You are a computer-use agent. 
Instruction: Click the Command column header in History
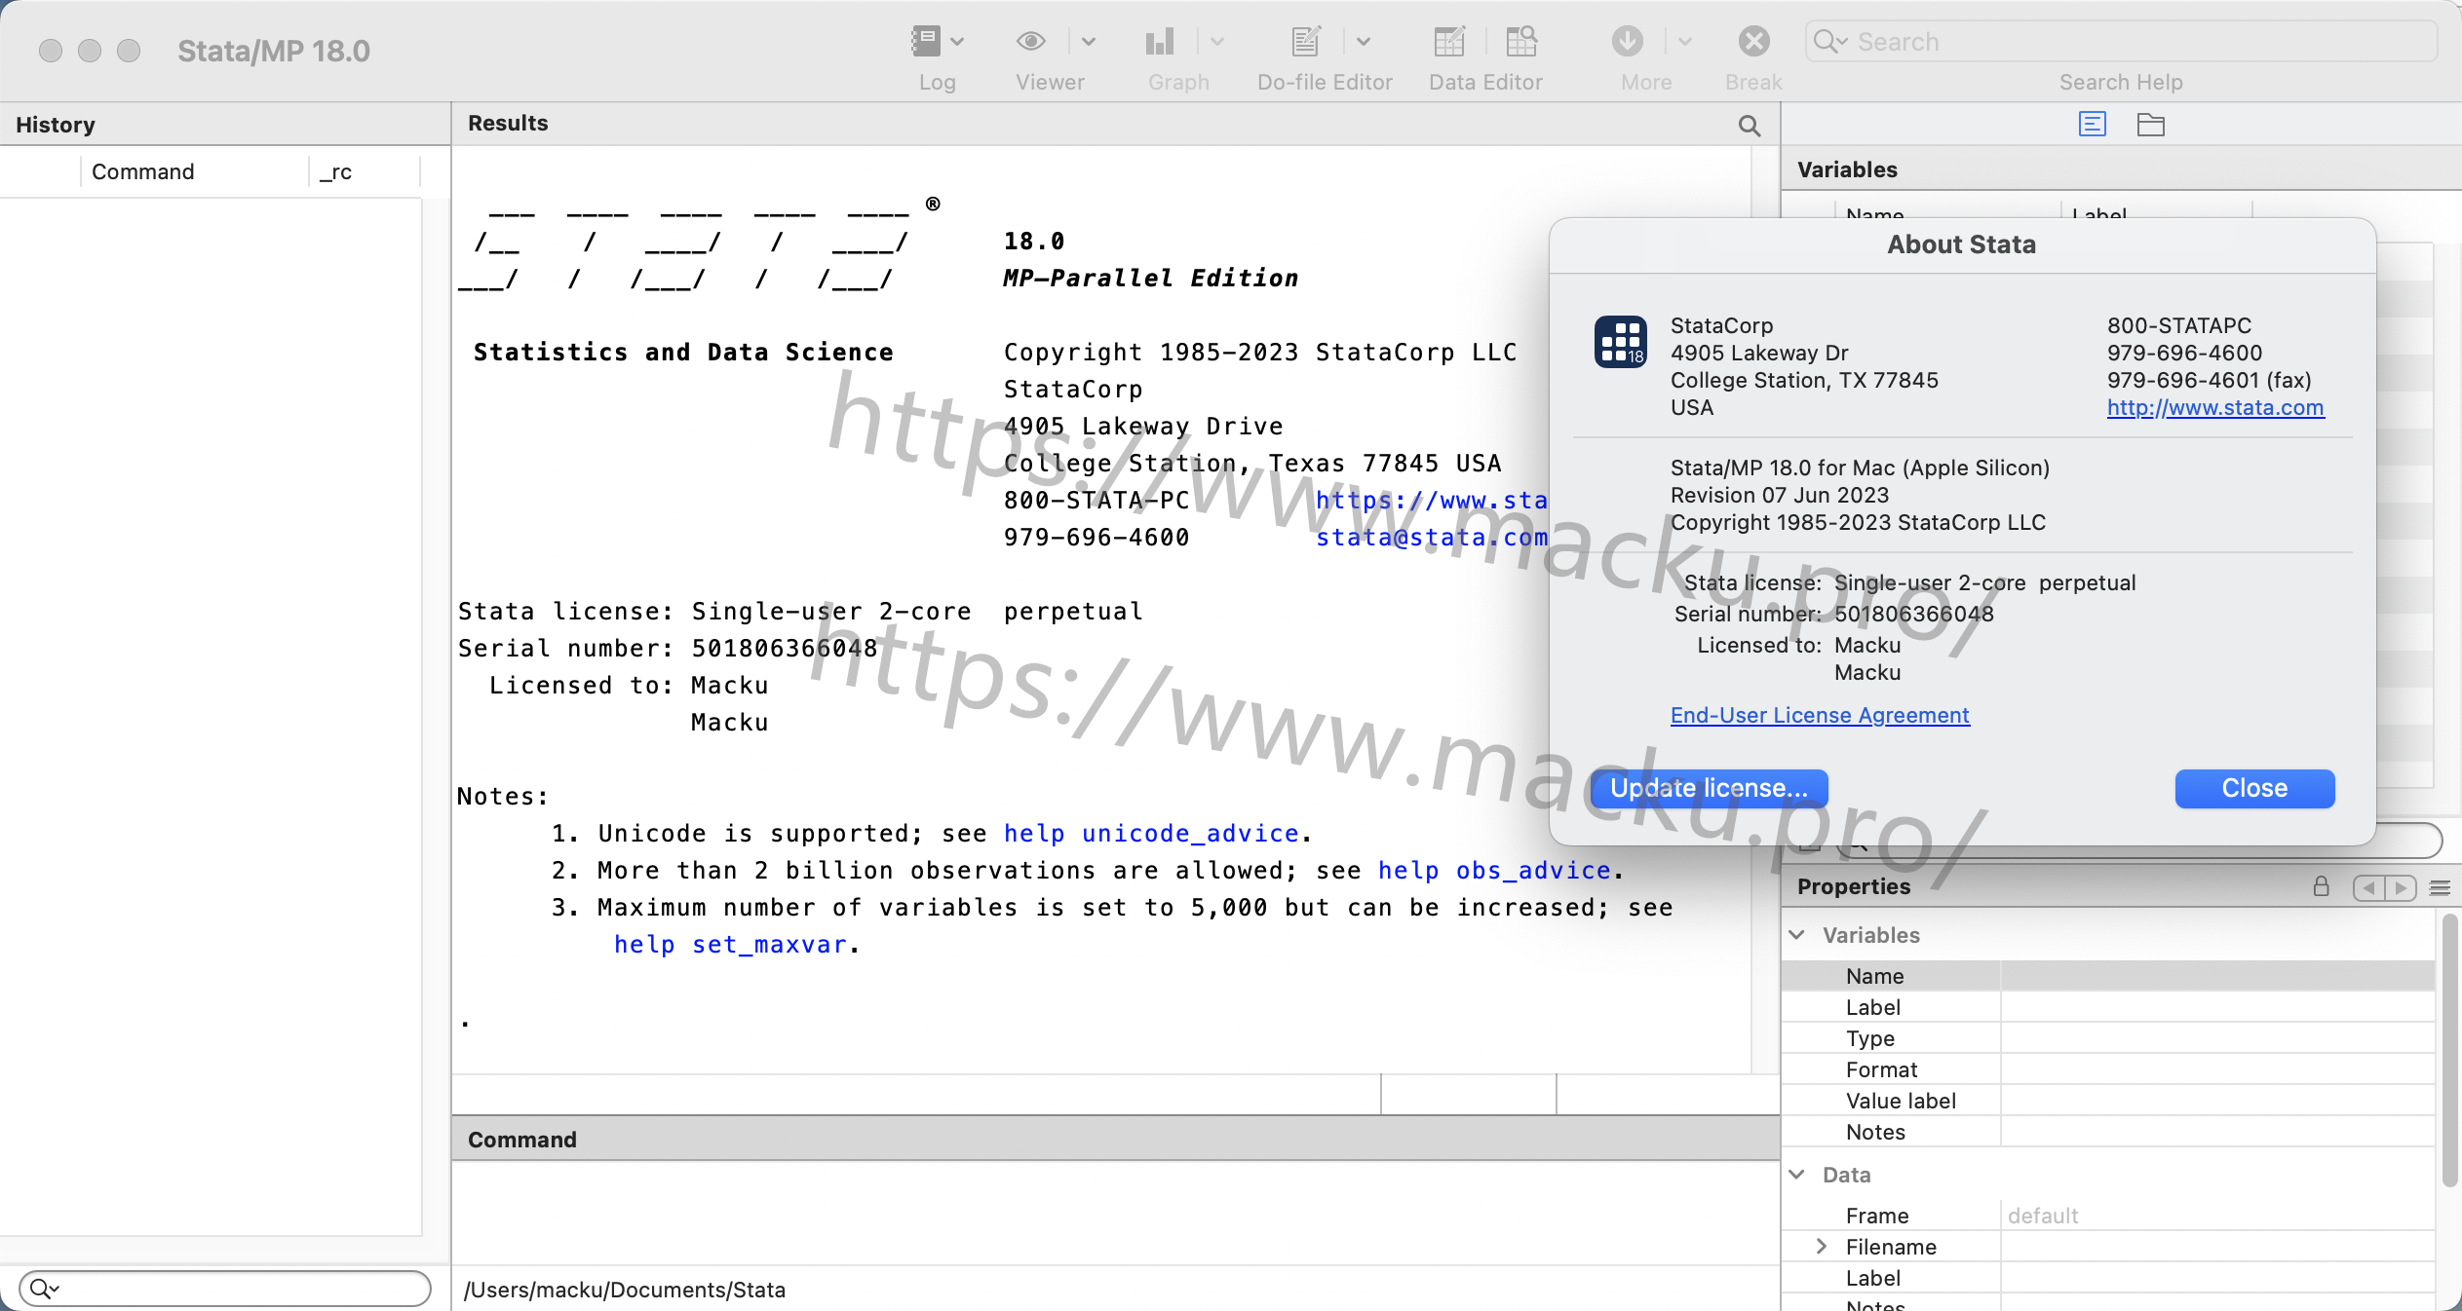coord(194,171)
